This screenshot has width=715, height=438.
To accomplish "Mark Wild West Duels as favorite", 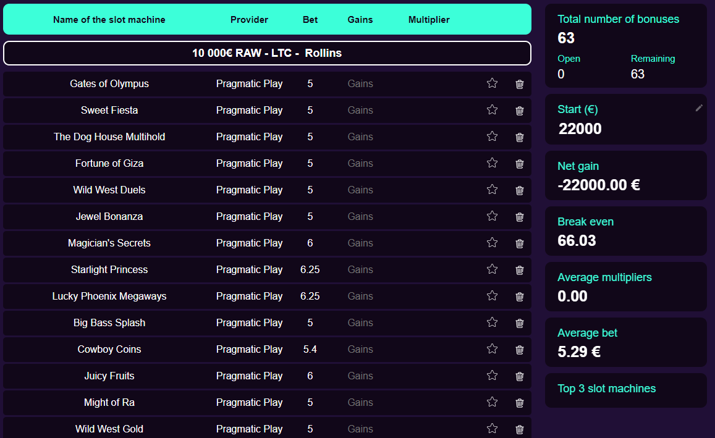I will point(492,189).
